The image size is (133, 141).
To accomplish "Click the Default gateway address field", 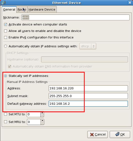I will [88, 104].
